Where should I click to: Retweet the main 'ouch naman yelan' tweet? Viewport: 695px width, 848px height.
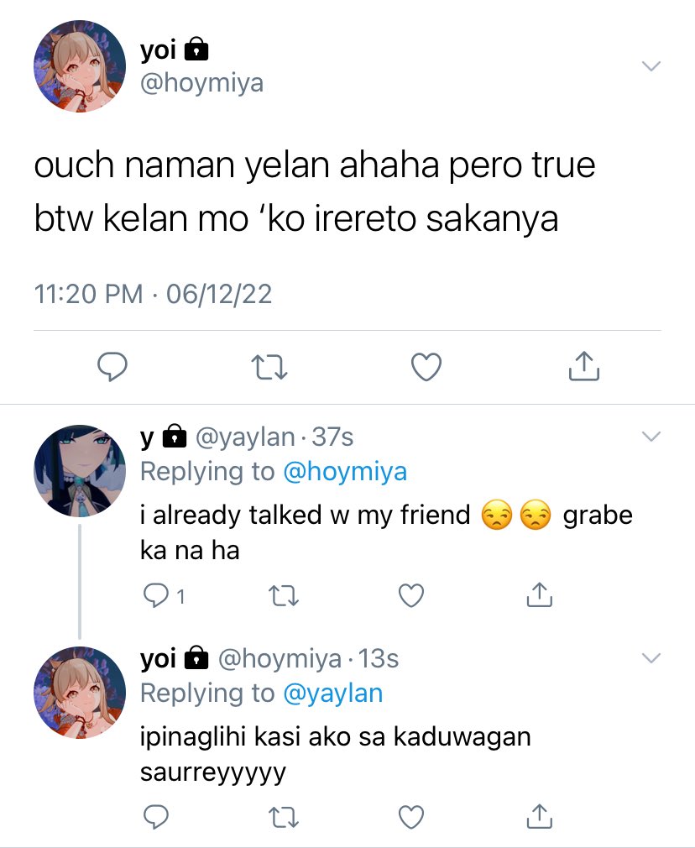click(270, 367)
